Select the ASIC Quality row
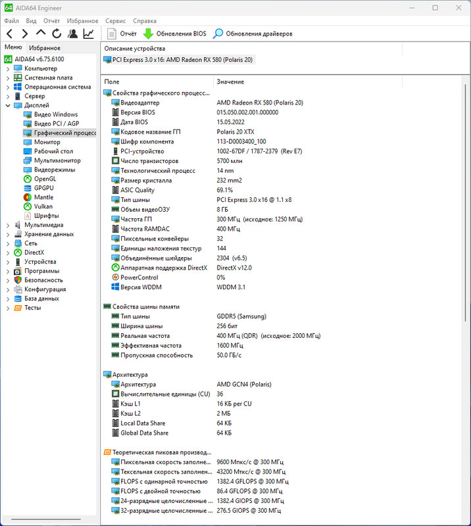The height and width of the screenshot is (526, 471). pos(172,190)
